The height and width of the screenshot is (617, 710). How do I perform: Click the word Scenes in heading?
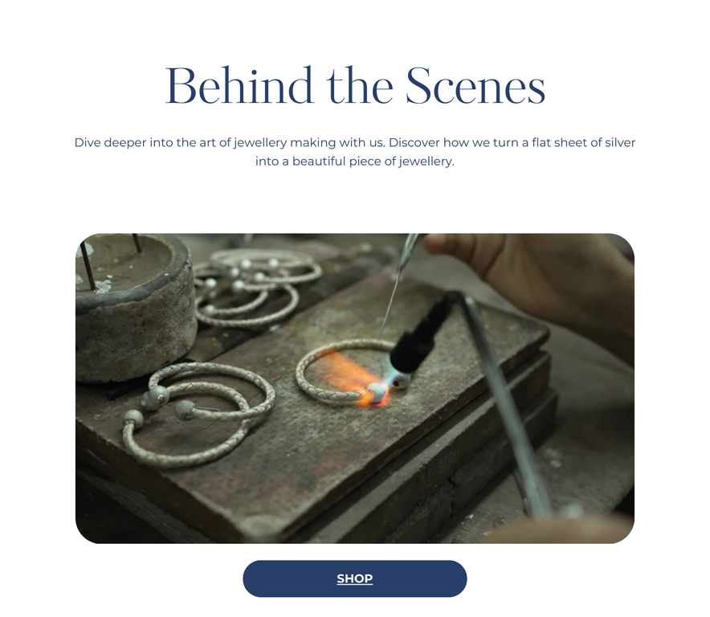475,86
